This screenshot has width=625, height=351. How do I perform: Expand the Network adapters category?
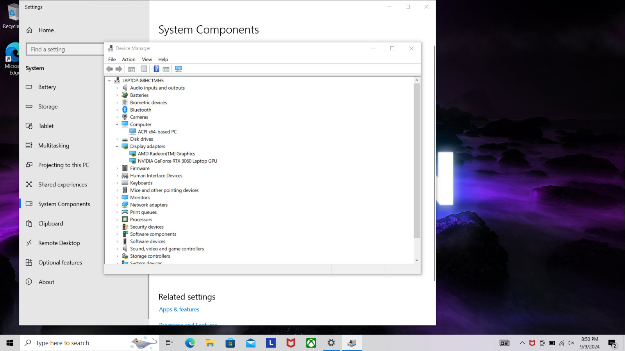pyautogui.click(x=117, y=205)
